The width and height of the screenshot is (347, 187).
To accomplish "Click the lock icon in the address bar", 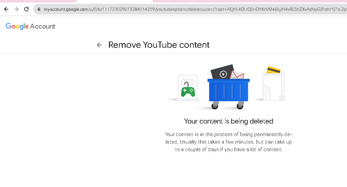I will 39,9.
